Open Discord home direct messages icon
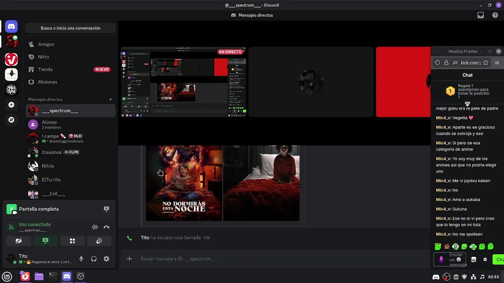Image resolution: width=504 pixels, height=283 pixels. pos(11,27)
